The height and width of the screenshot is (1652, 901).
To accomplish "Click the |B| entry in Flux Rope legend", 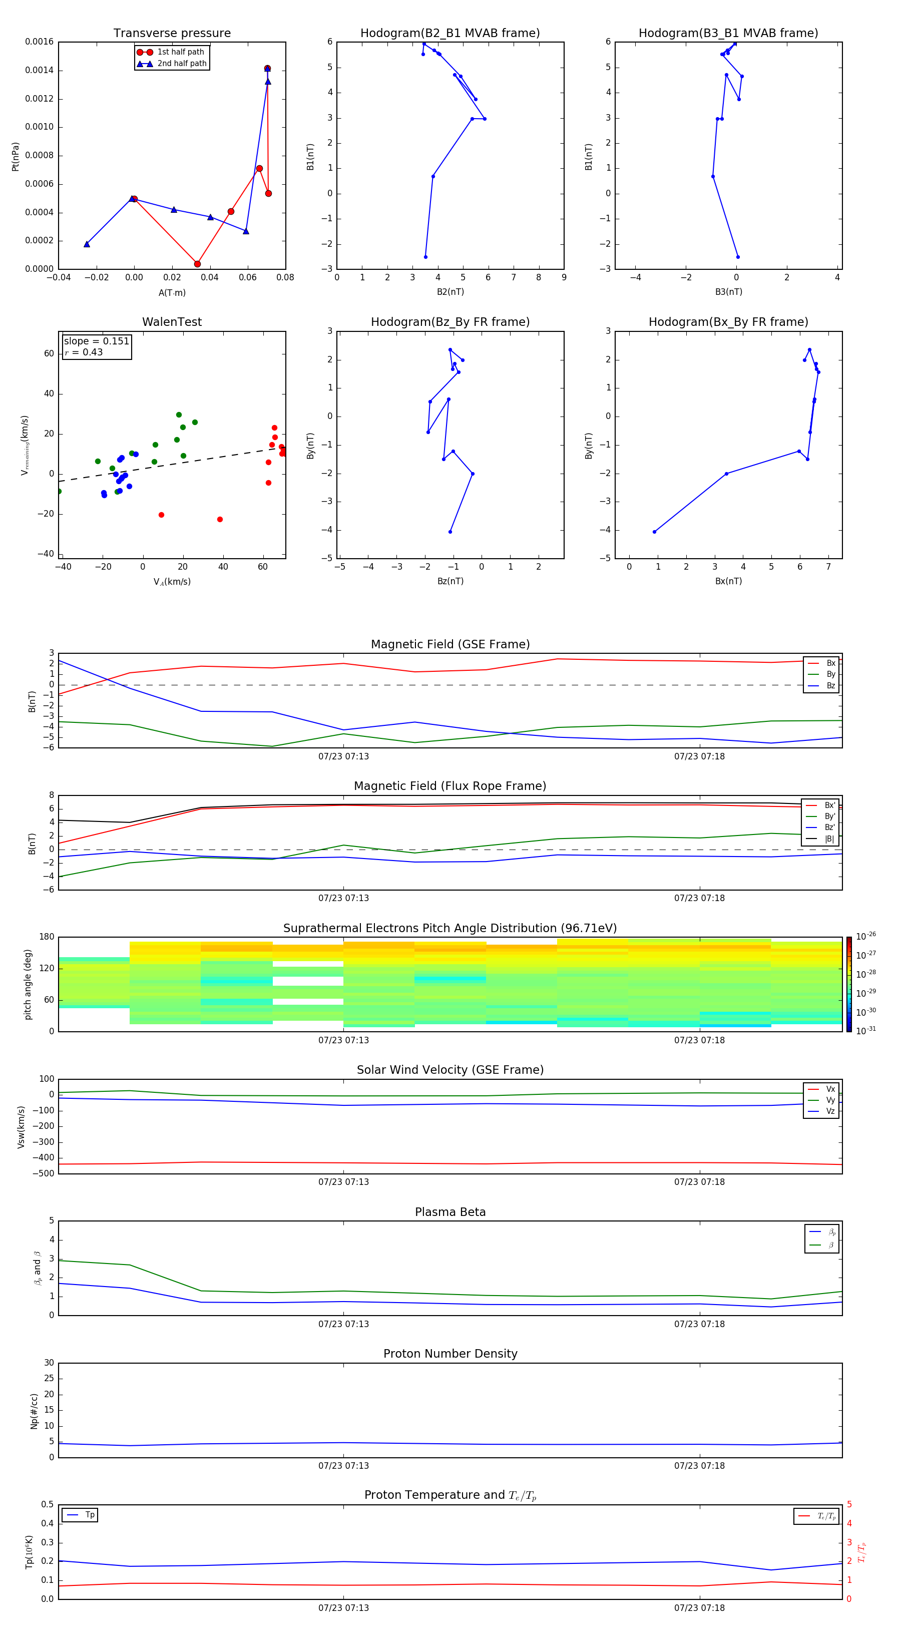I will click(821, 839).
